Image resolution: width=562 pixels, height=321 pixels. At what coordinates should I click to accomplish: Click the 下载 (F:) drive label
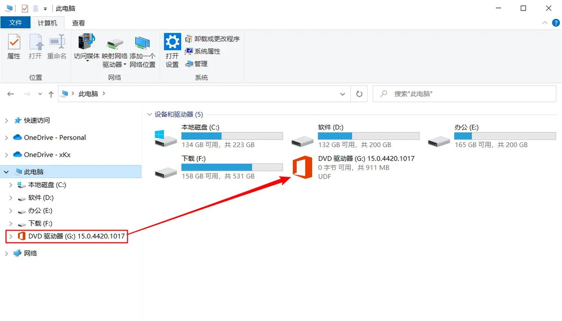click(194, 159)
